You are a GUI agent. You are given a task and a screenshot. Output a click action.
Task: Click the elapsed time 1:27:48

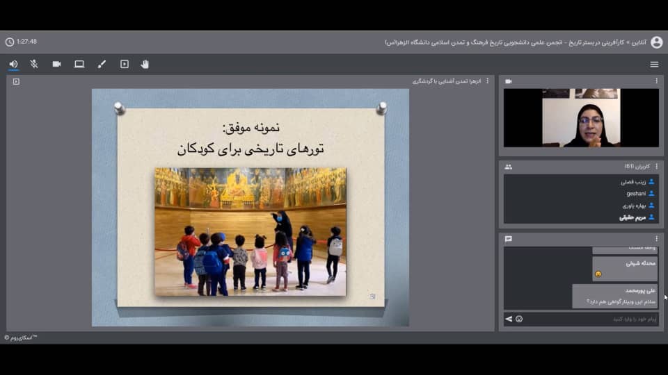coord(27,42)
